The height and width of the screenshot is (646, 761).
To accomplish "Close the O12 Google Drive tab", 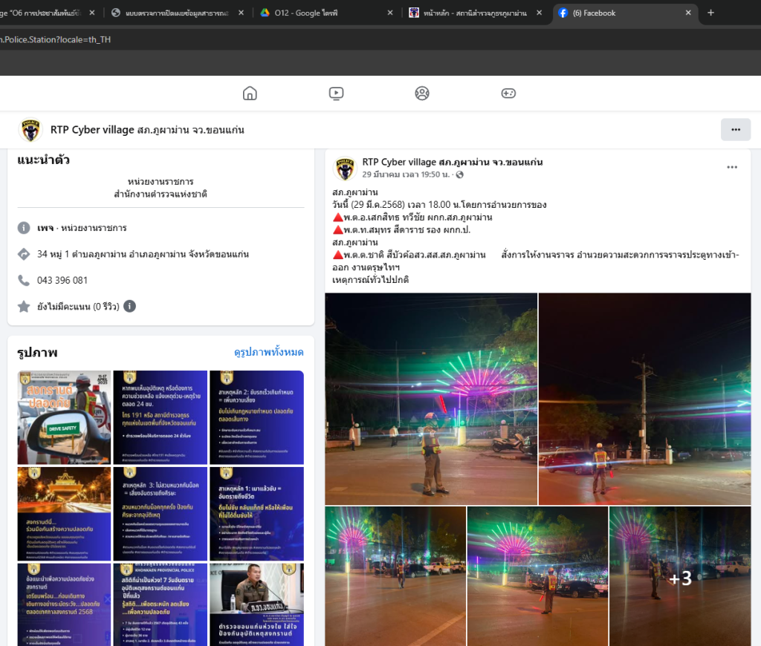I will click(390, 13).
